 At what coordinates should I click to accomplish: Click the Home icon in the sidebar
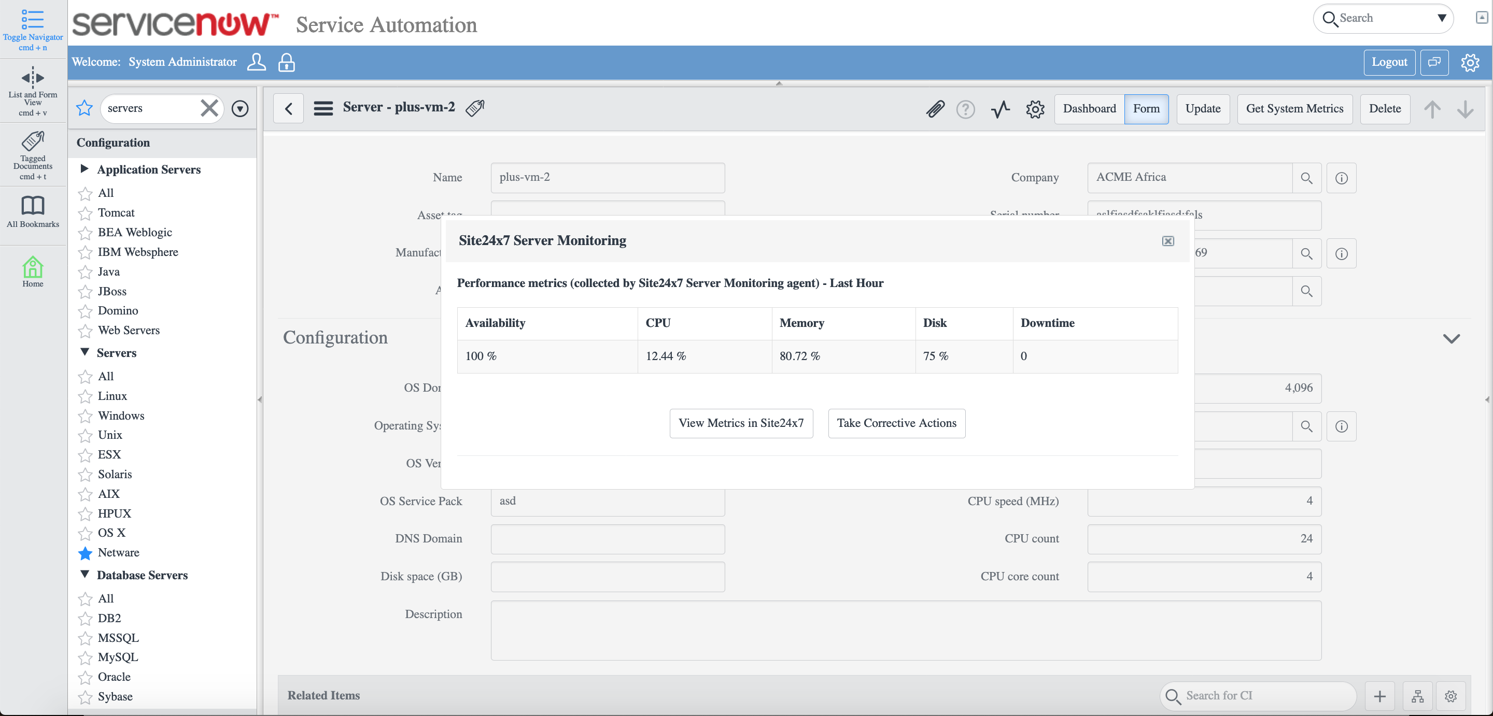pos(33,270)
